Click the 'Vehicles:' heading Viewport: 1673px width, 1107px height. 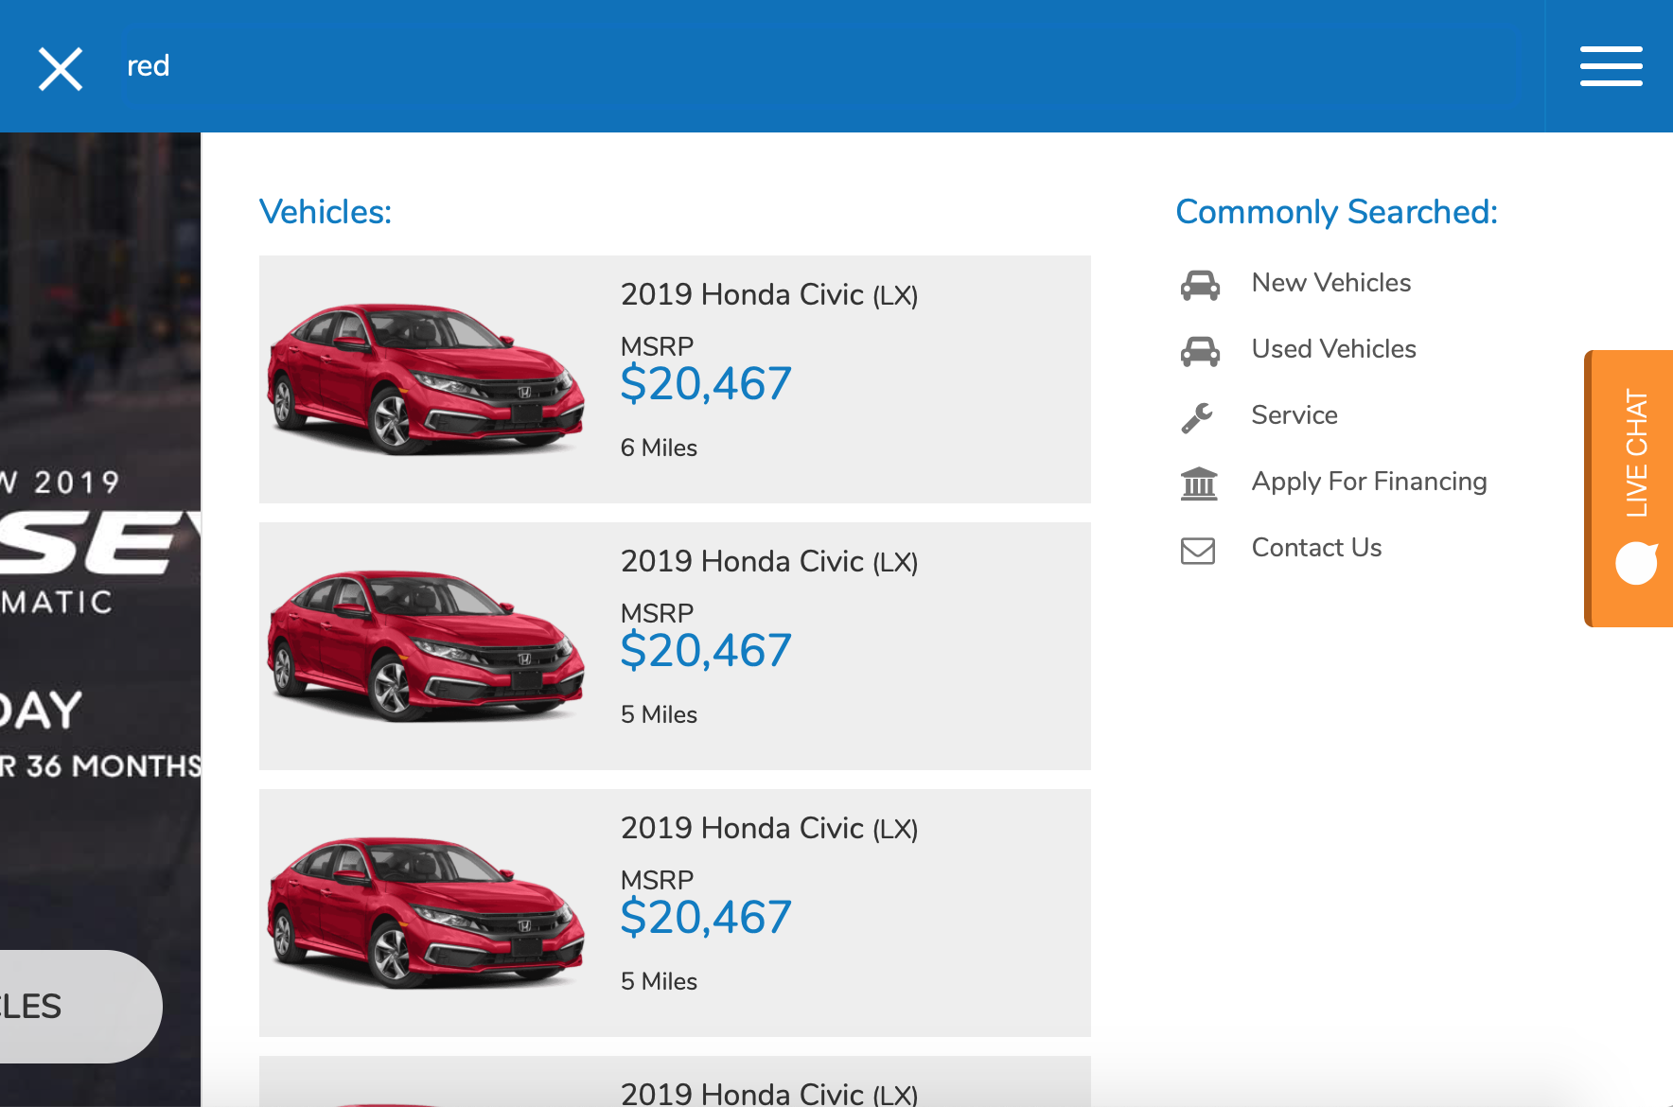(x=326, y=212)
